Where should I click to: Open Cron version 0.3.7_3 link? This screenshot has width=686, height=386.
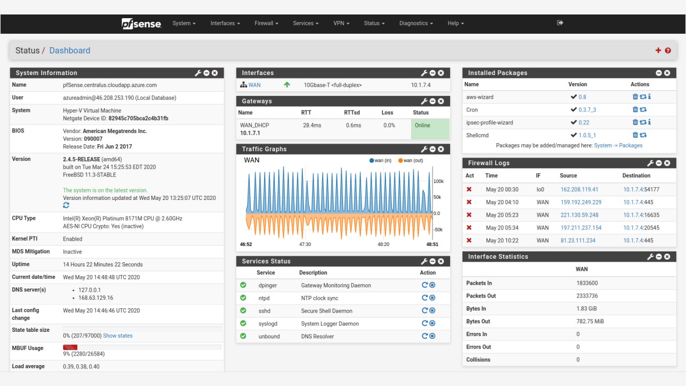click(587, 109)
